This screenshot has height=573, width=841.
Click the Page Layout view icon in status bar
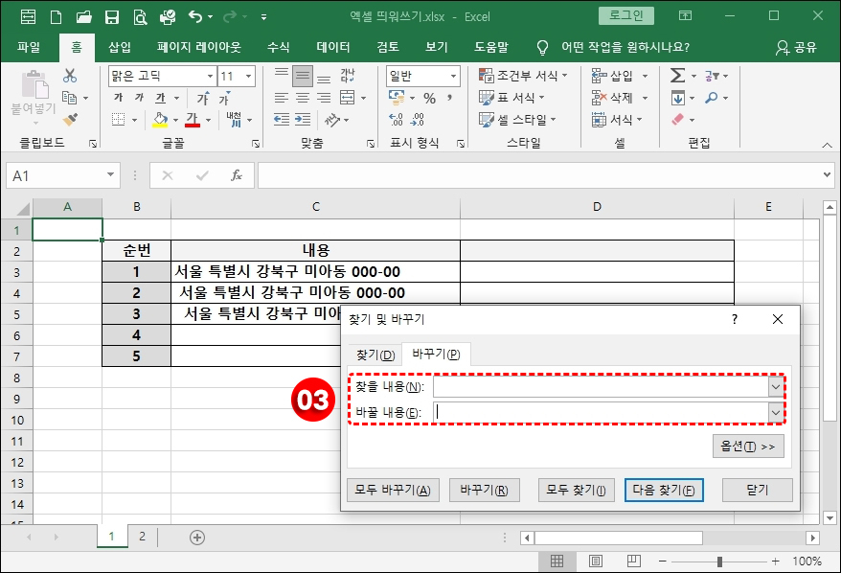pos(596,562)
